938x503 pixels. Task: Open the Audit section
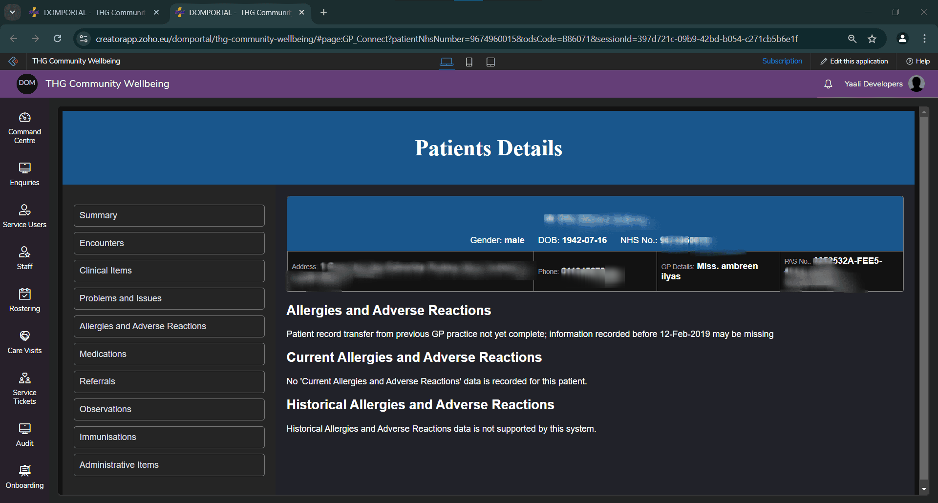[24, 434]
